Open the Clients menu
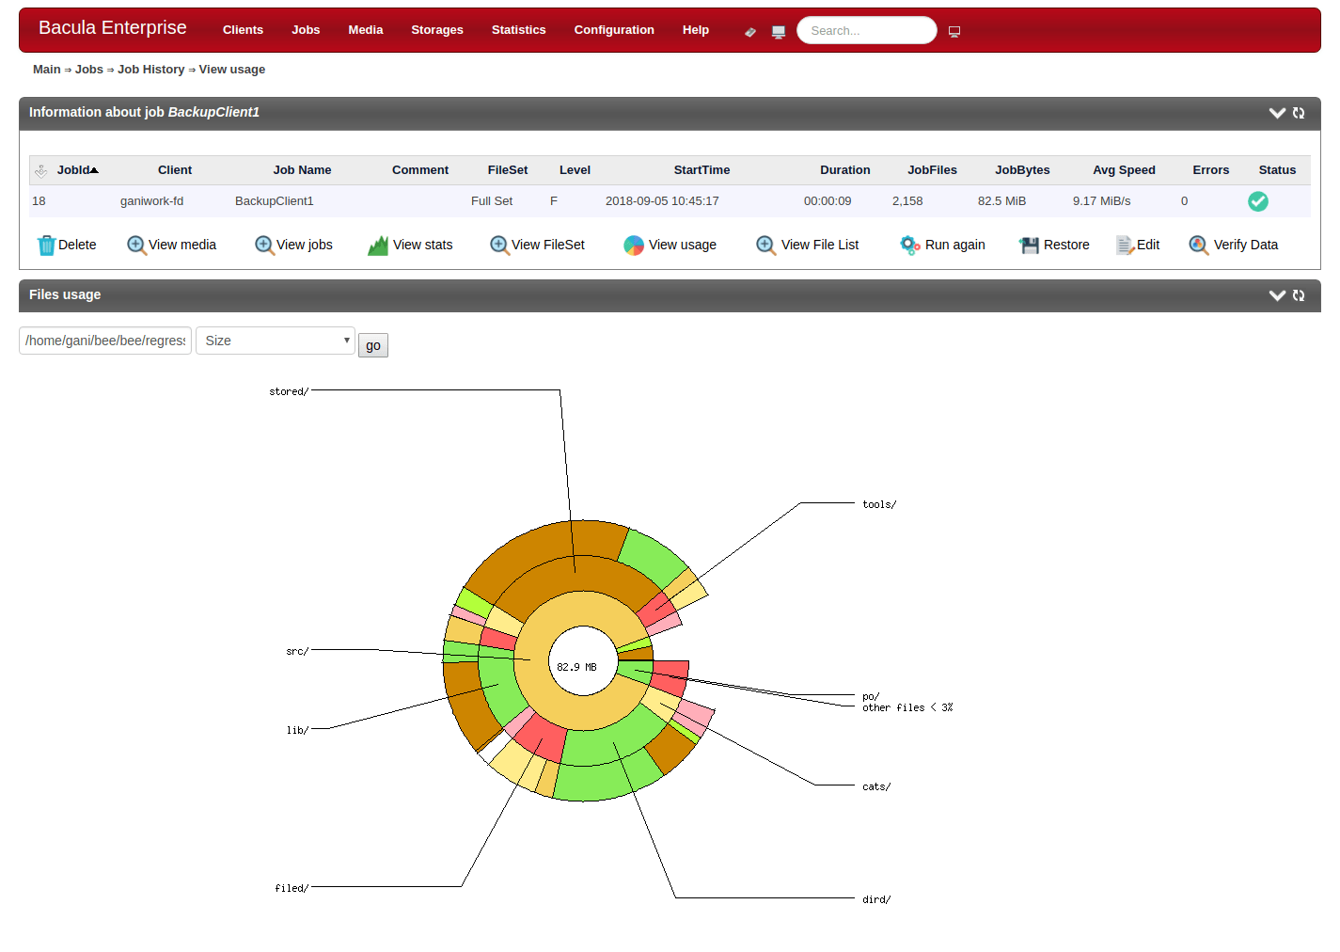This screenshot has width=1340, height=952. 243,30
